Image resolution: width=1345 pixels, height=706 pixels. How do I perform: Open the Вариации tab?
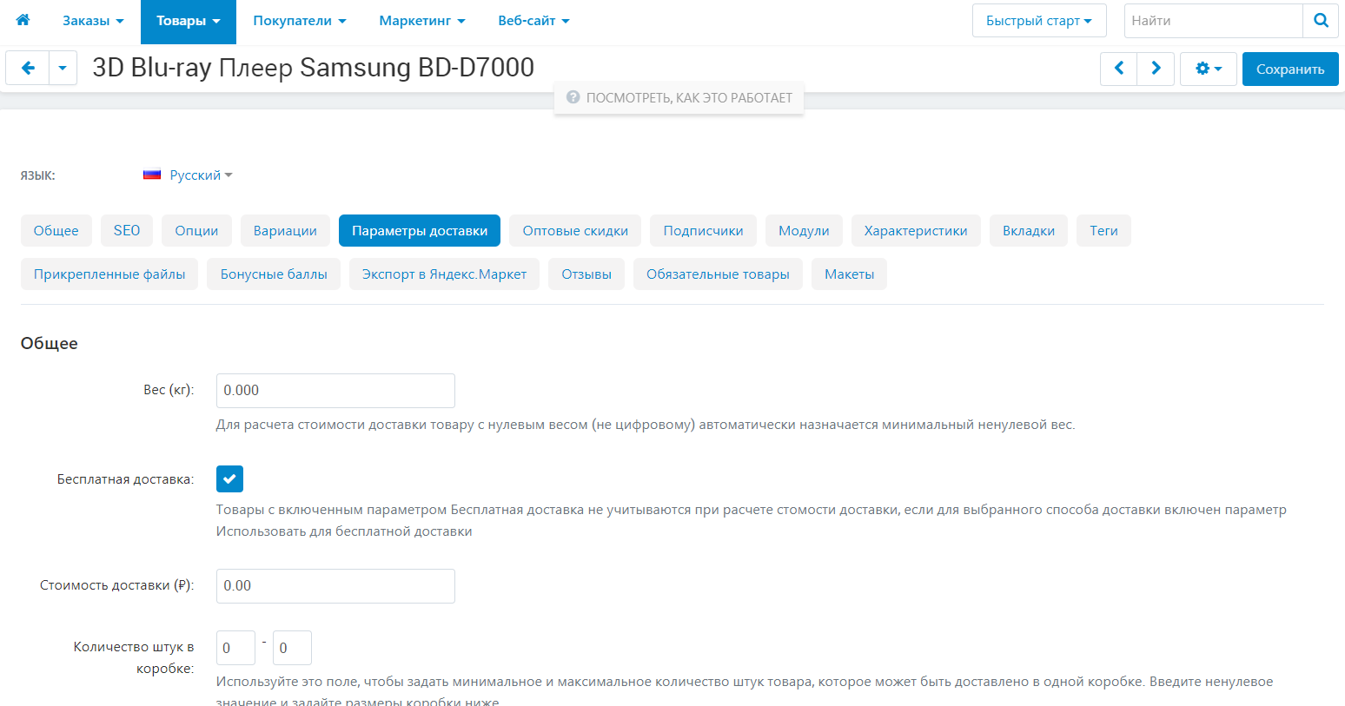tap(285, 230)
